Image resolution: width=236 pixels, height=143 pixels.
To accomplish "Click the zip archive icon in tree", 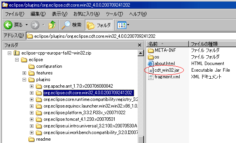I will 17,53.
